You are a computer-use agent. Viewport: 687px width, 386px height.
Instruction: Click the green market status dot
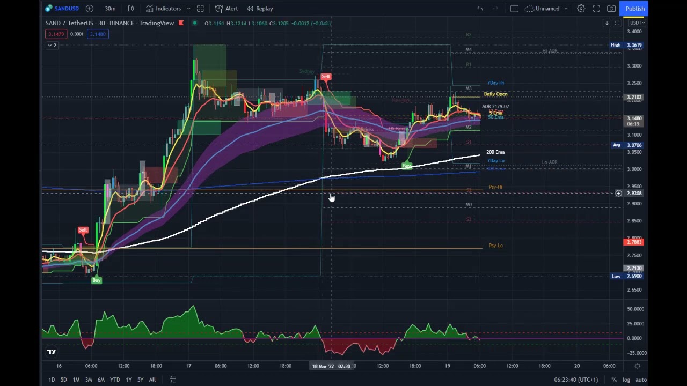[194, 23]
